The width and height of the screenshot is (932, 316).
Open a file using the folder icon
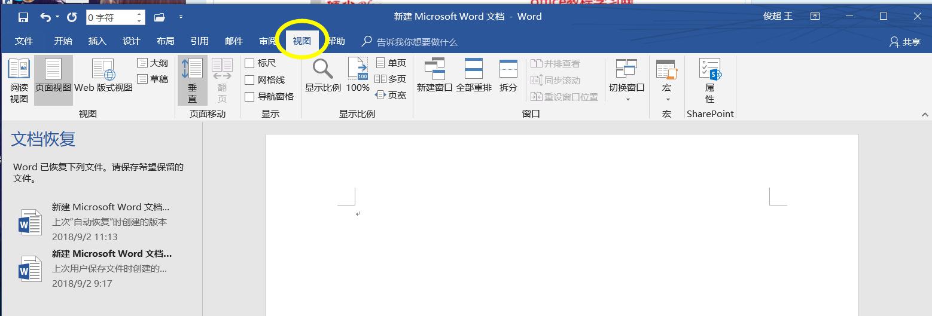pyautogui.click(x=159, y=17)
